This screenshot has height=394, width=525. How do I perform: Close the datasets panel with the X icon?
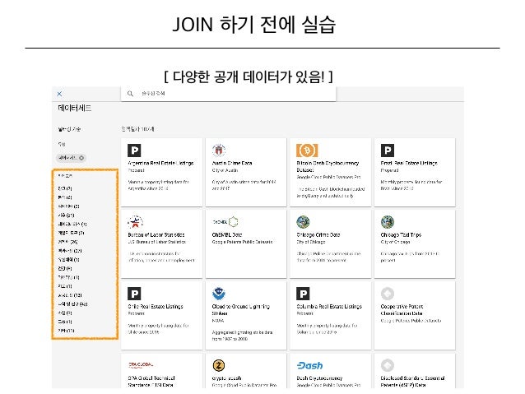click(59, 94)
